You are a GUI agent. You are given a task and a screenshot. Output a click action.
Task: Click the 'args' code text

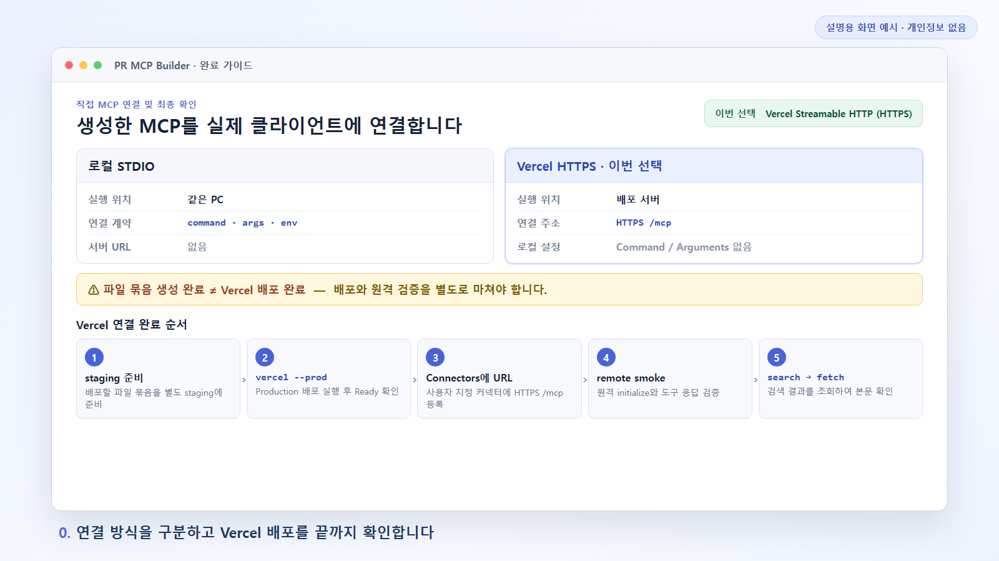point(253,223)
